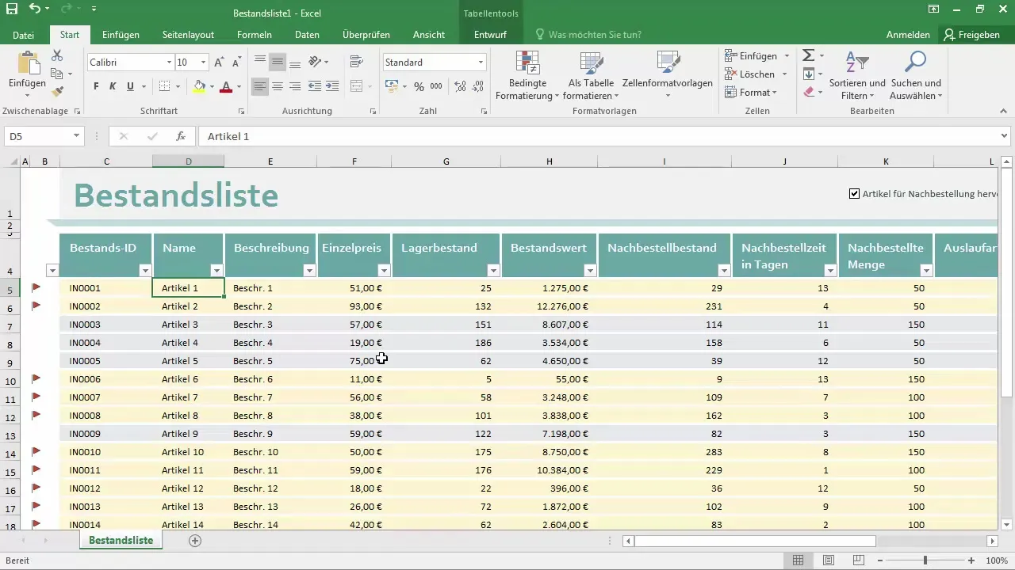Expand the formula bar
This screenshot has height=570, width=1015.
1005,136
